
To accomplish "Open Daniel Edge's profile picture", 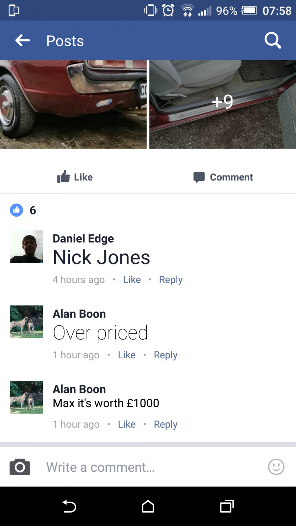I will coord(26,247).
